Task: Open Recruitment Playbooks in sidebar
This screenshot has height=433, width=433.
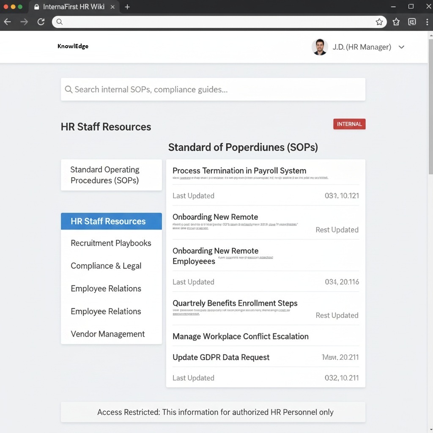Action: [x=111, y=243]
